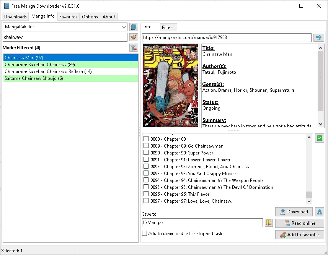The height and width of the screenshot is (255, 328).
Task: Click the Download button
Action: click(x=294, y=212)
